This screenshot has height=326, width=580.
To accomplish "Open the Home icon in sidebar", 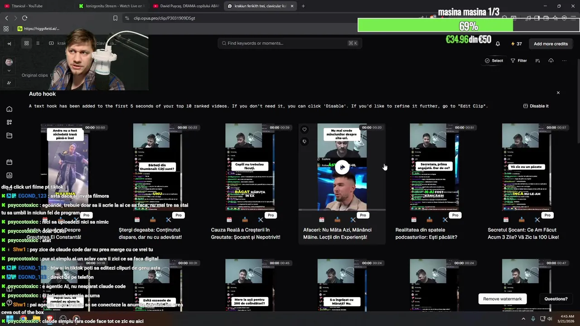I will coord(9,109).
